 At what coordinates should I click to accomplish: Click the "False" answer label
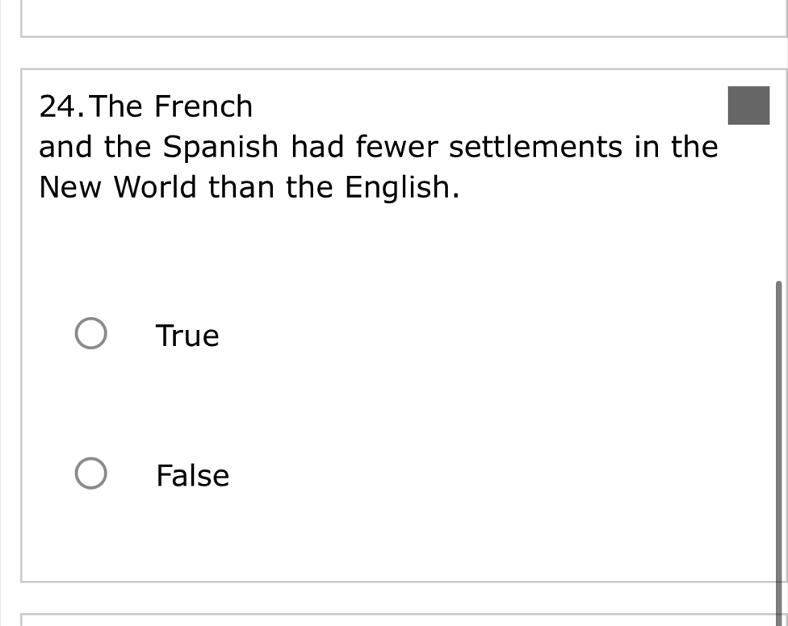193,476
